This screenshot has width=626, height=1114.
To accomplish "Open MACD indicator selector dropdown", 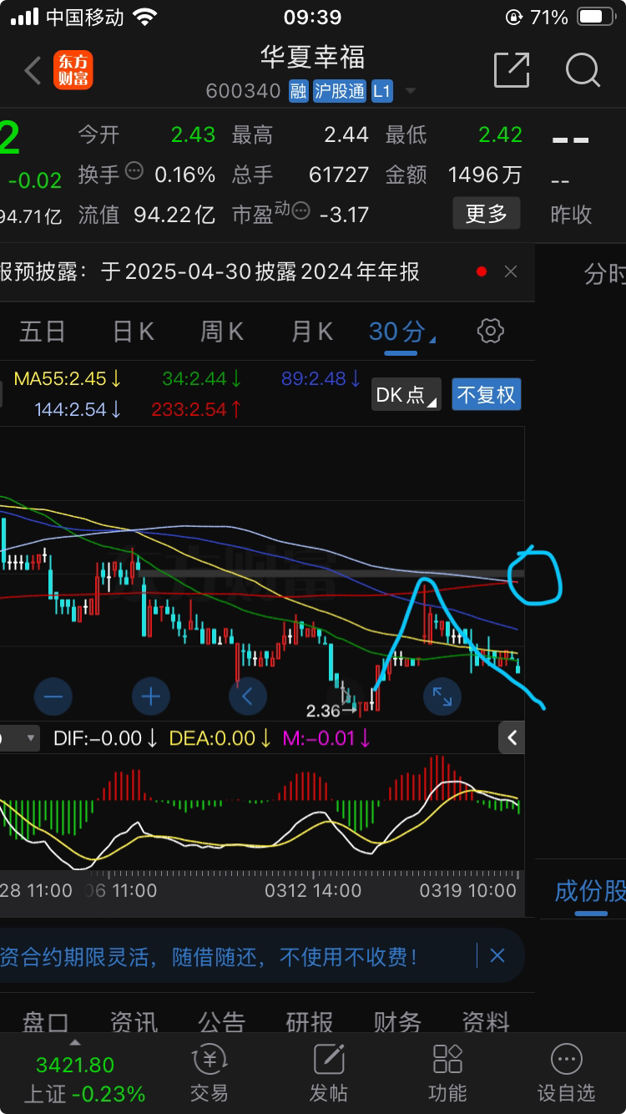I will 20,738.
